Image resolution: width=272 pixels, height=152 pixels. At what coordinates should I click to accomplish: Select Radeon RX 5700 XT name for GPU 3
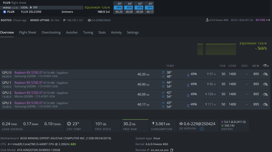click(29, 103)
